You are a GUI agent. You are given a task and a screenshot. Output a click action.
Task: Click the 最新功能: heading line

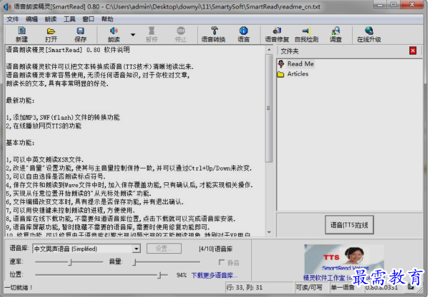20,100
